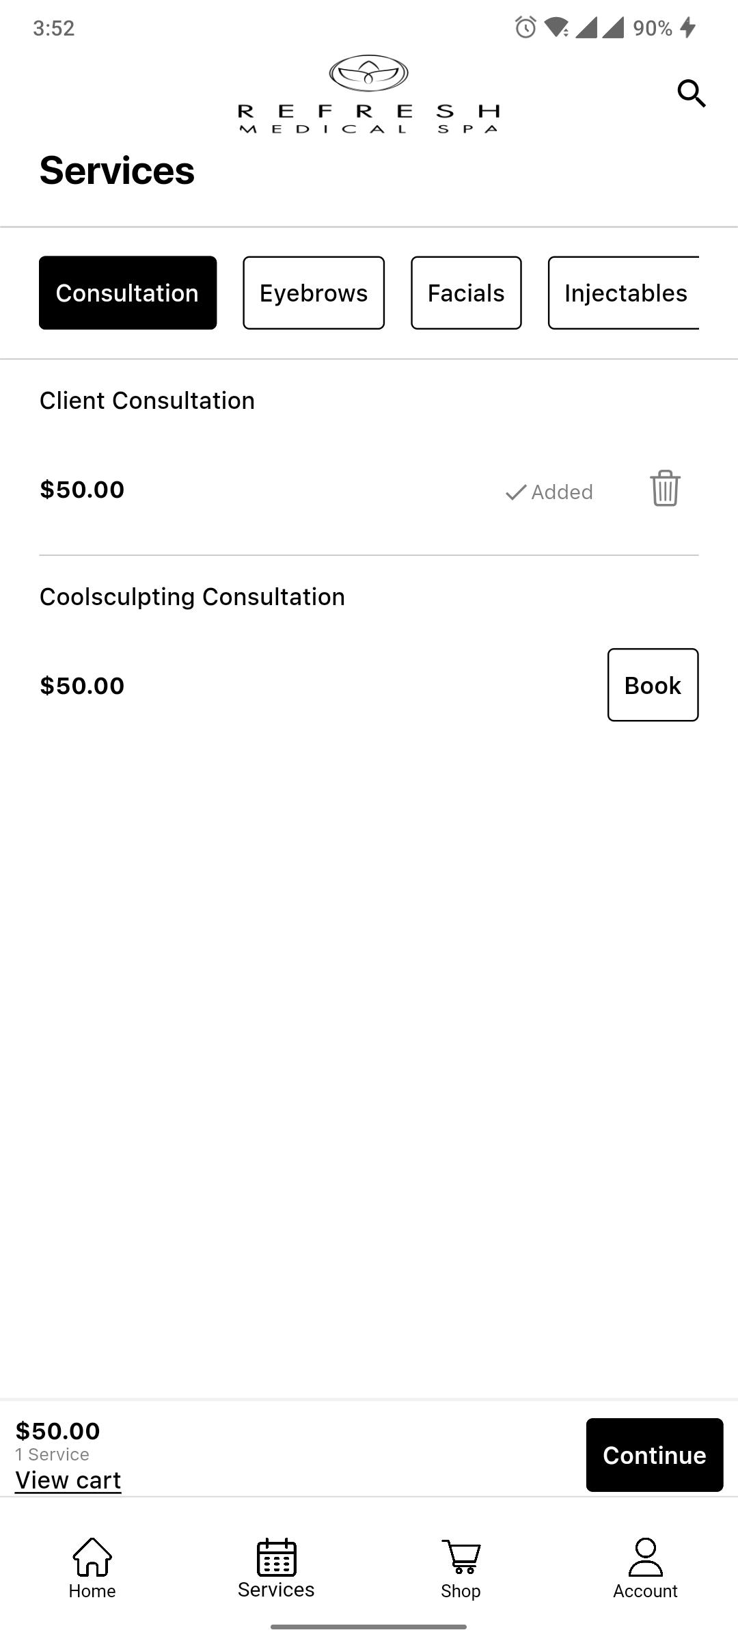This screenshot has width=738, height=1641.
Task: Open Coolsculpting Consultation service title
Action: click(x=192, y=597)
